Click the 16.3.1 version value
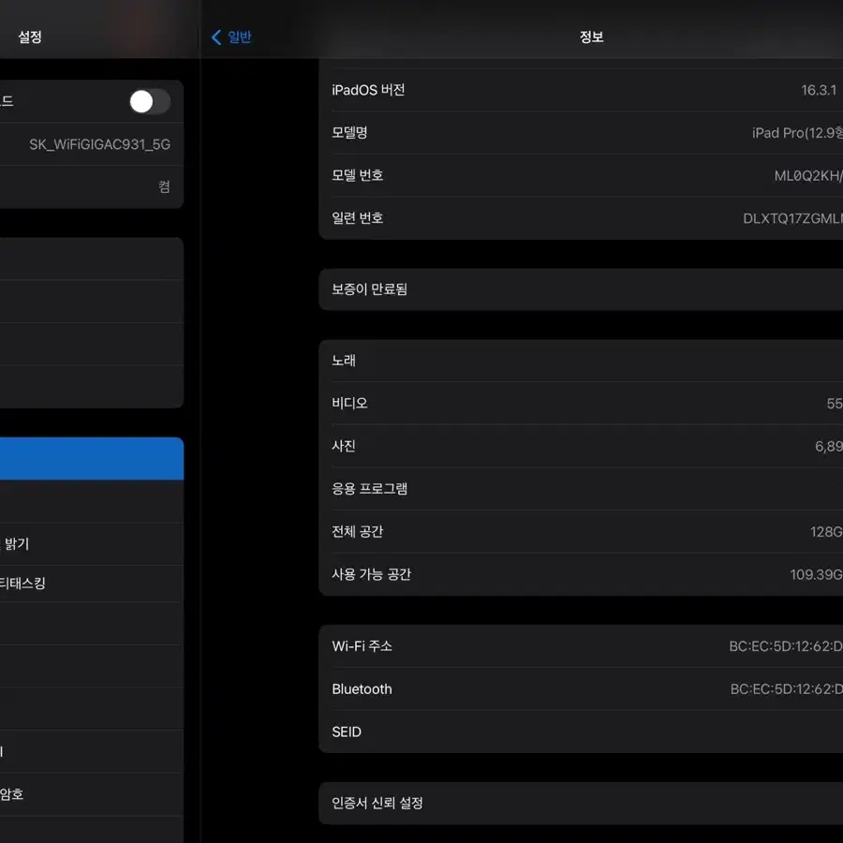The width and height of the screenshot is (843, 843). (x=819, y=90)
